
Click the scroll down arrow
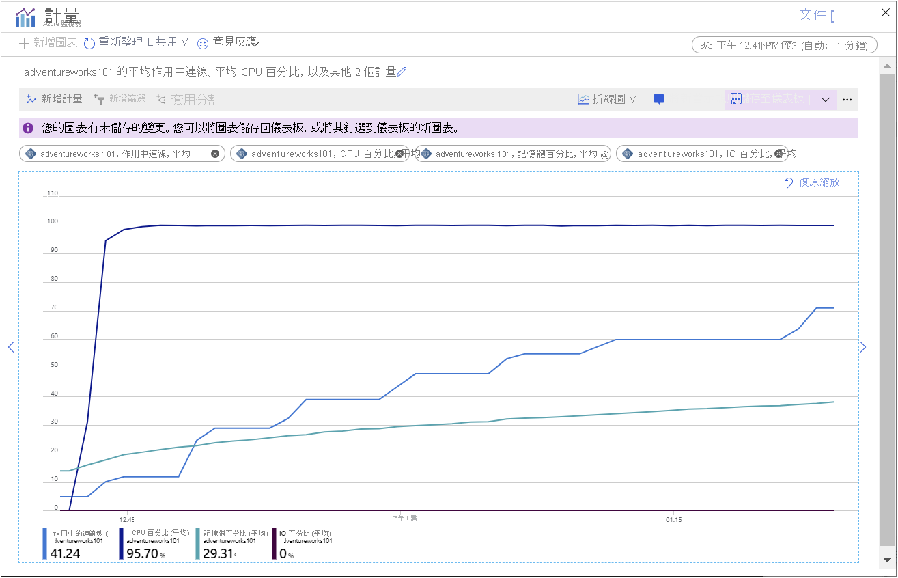point(887,560)
